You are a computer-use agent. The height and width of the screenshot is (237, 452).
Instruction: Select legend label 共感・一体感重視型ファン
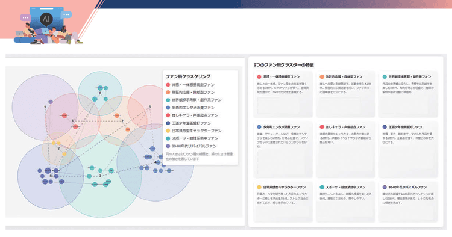[x=193, y=85]
